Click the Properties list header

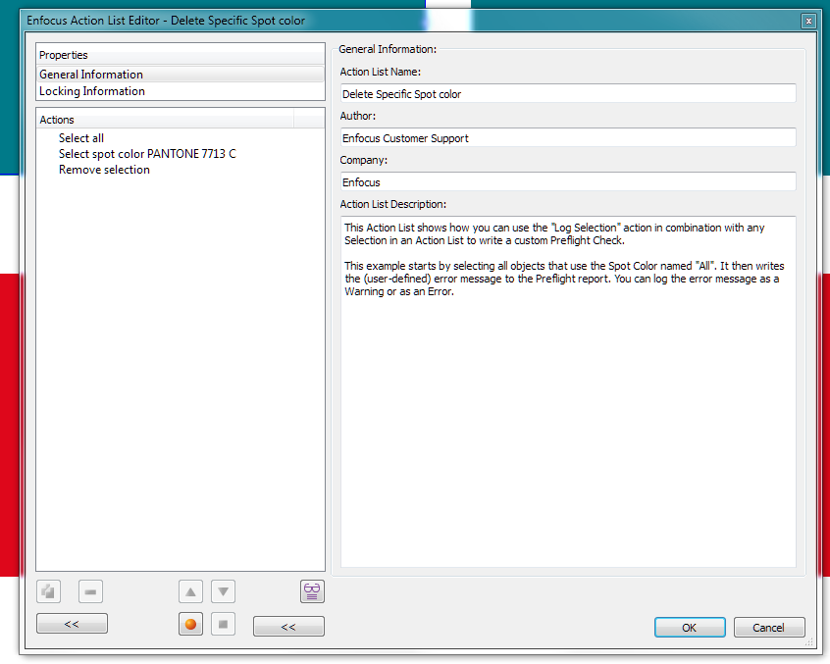click(181, 55)
